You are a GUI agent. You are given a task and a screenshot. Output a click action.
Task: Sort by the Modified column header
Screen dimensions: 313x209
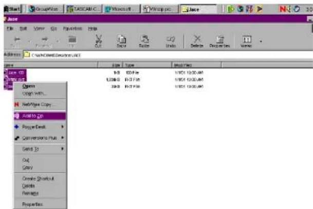click(x=197, y=65)
